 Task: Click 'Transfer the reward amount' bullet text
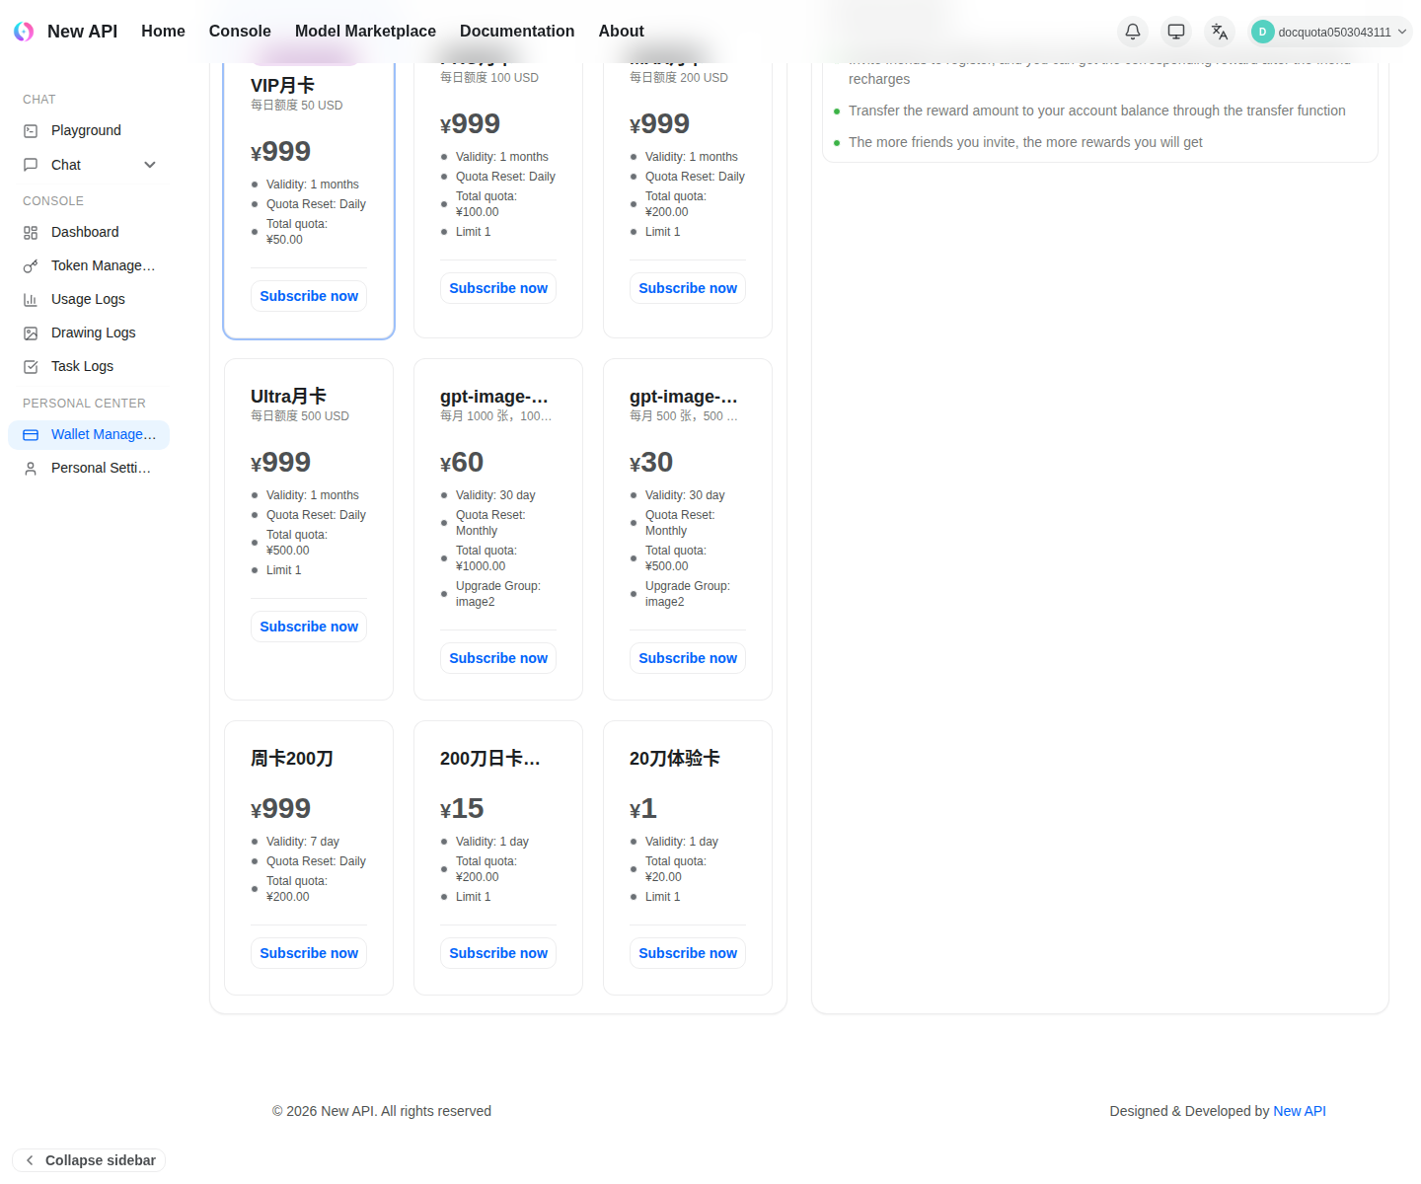click(1096, 111)
